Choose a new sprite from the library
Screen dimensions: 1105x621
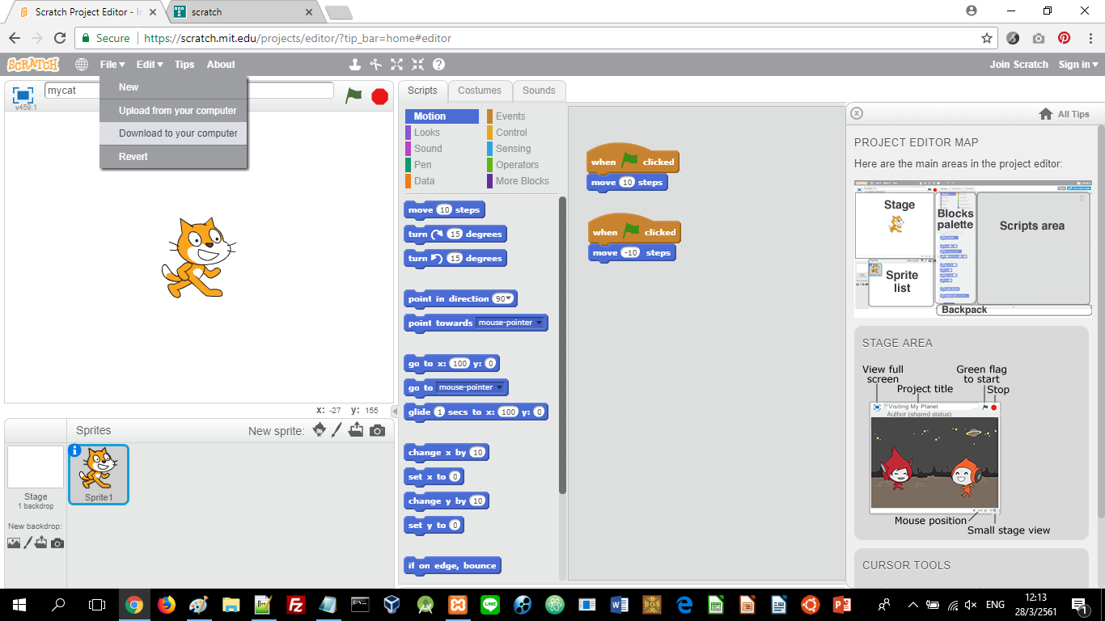pyautogui.click(x=320, y=430)
